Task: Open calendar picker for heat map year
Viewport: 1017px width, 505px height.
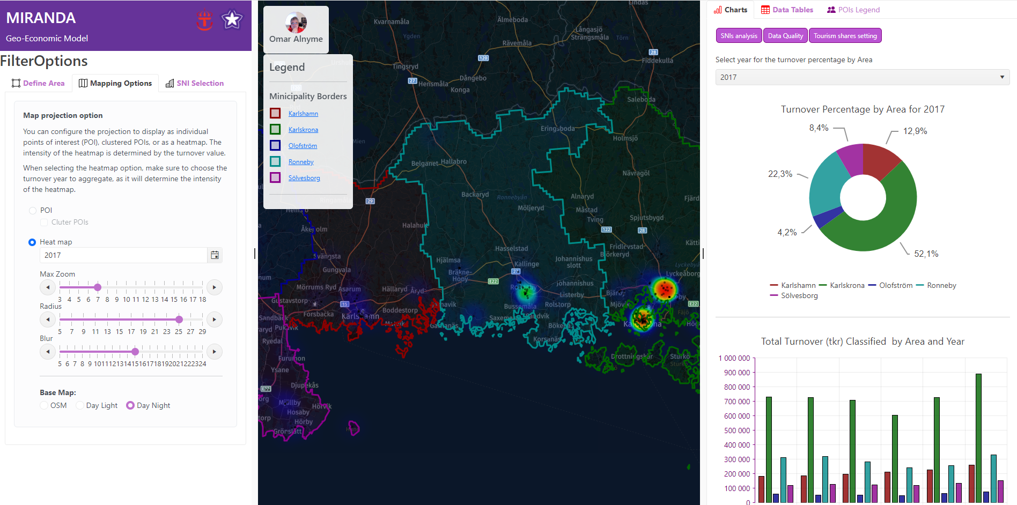Action: point(215,255)
